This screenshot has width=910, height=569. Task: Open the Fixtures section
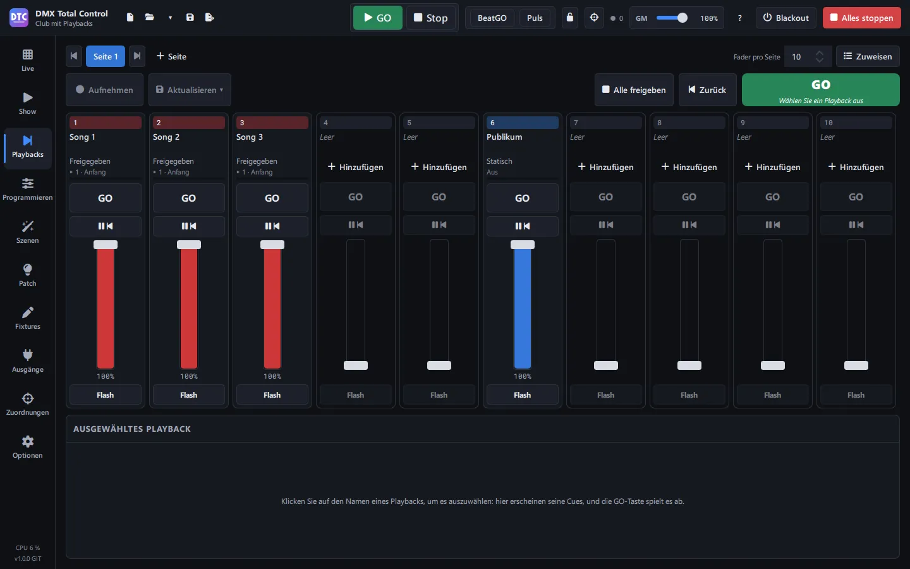(x=28, y=319)
